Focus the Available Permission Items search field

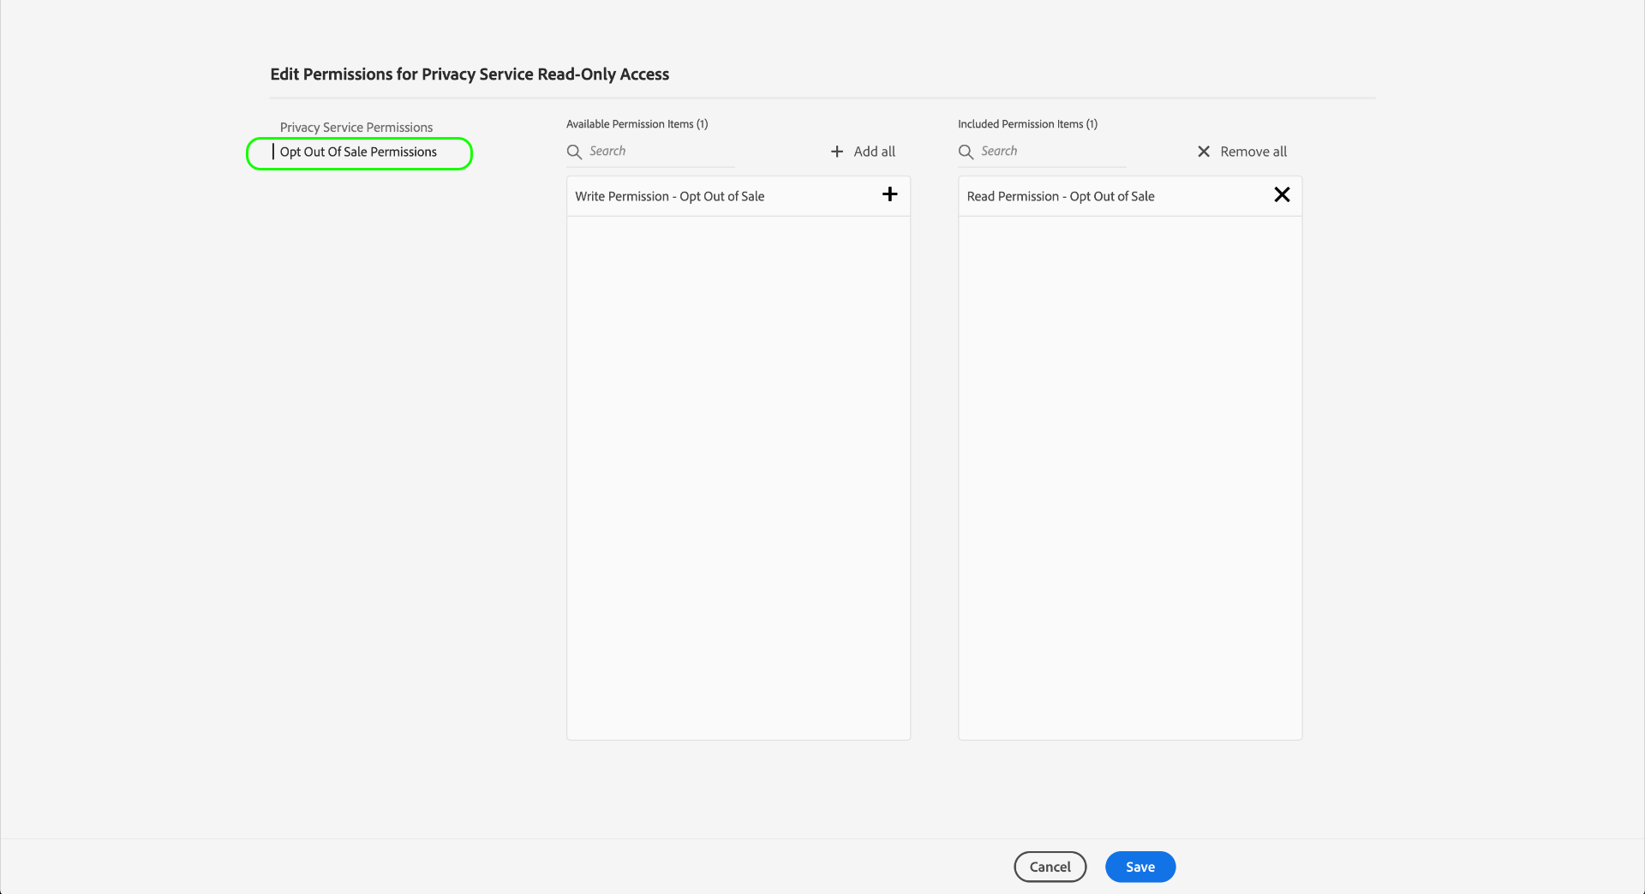(661, 152)
